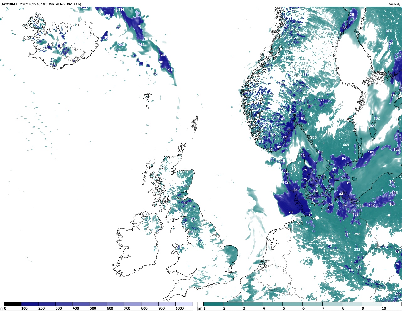
Task: Click the '10' tick label on the km legend
Action: 384,308
